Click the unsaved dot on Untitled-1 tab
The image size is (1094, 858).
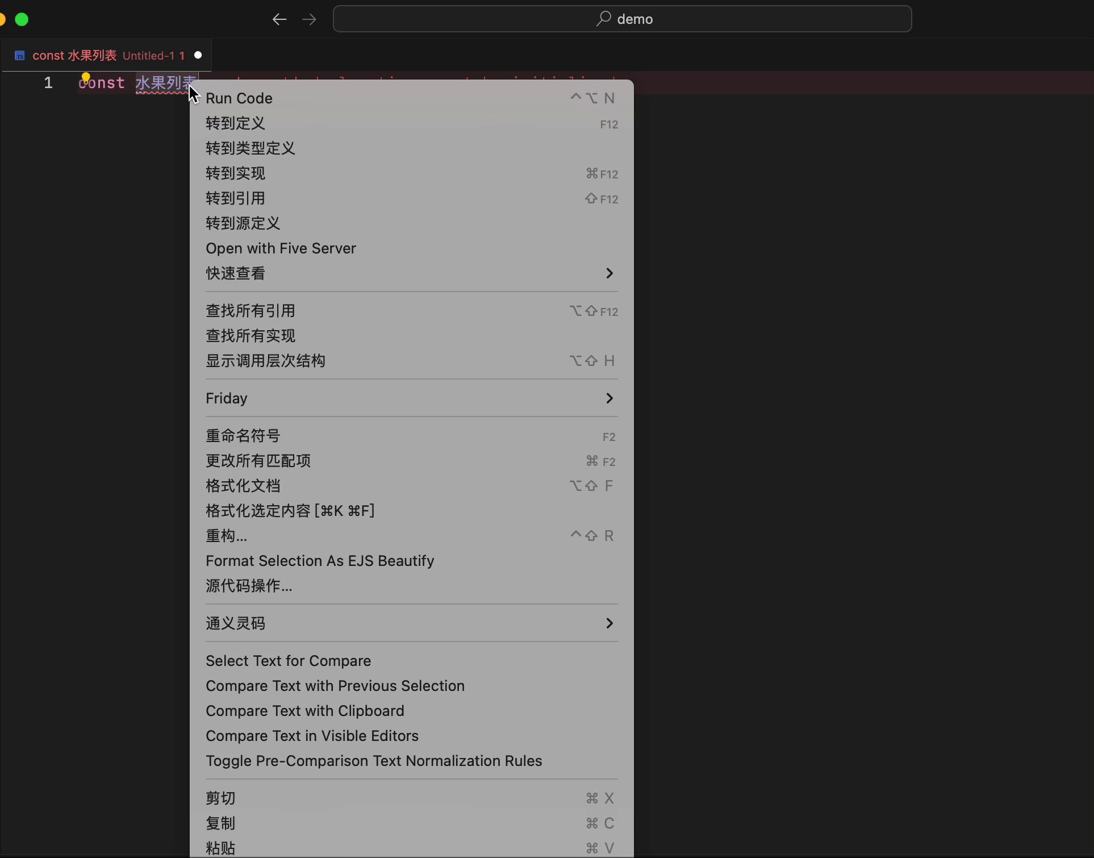[x=198, y=55]
